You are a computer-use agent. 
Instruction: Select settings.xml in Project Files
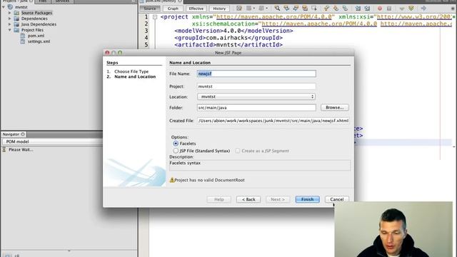(x=39, y=41)
